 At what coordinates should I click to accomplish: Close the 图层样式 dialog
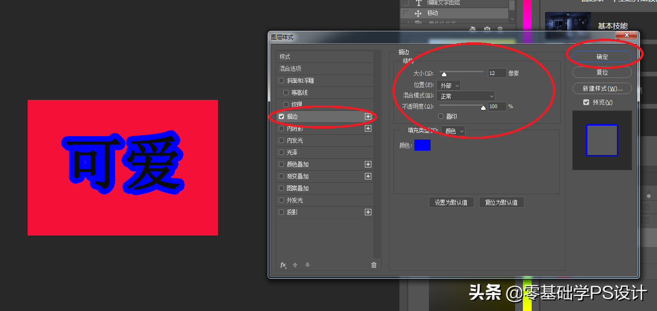pyautogui.click(x=627, y=35)
